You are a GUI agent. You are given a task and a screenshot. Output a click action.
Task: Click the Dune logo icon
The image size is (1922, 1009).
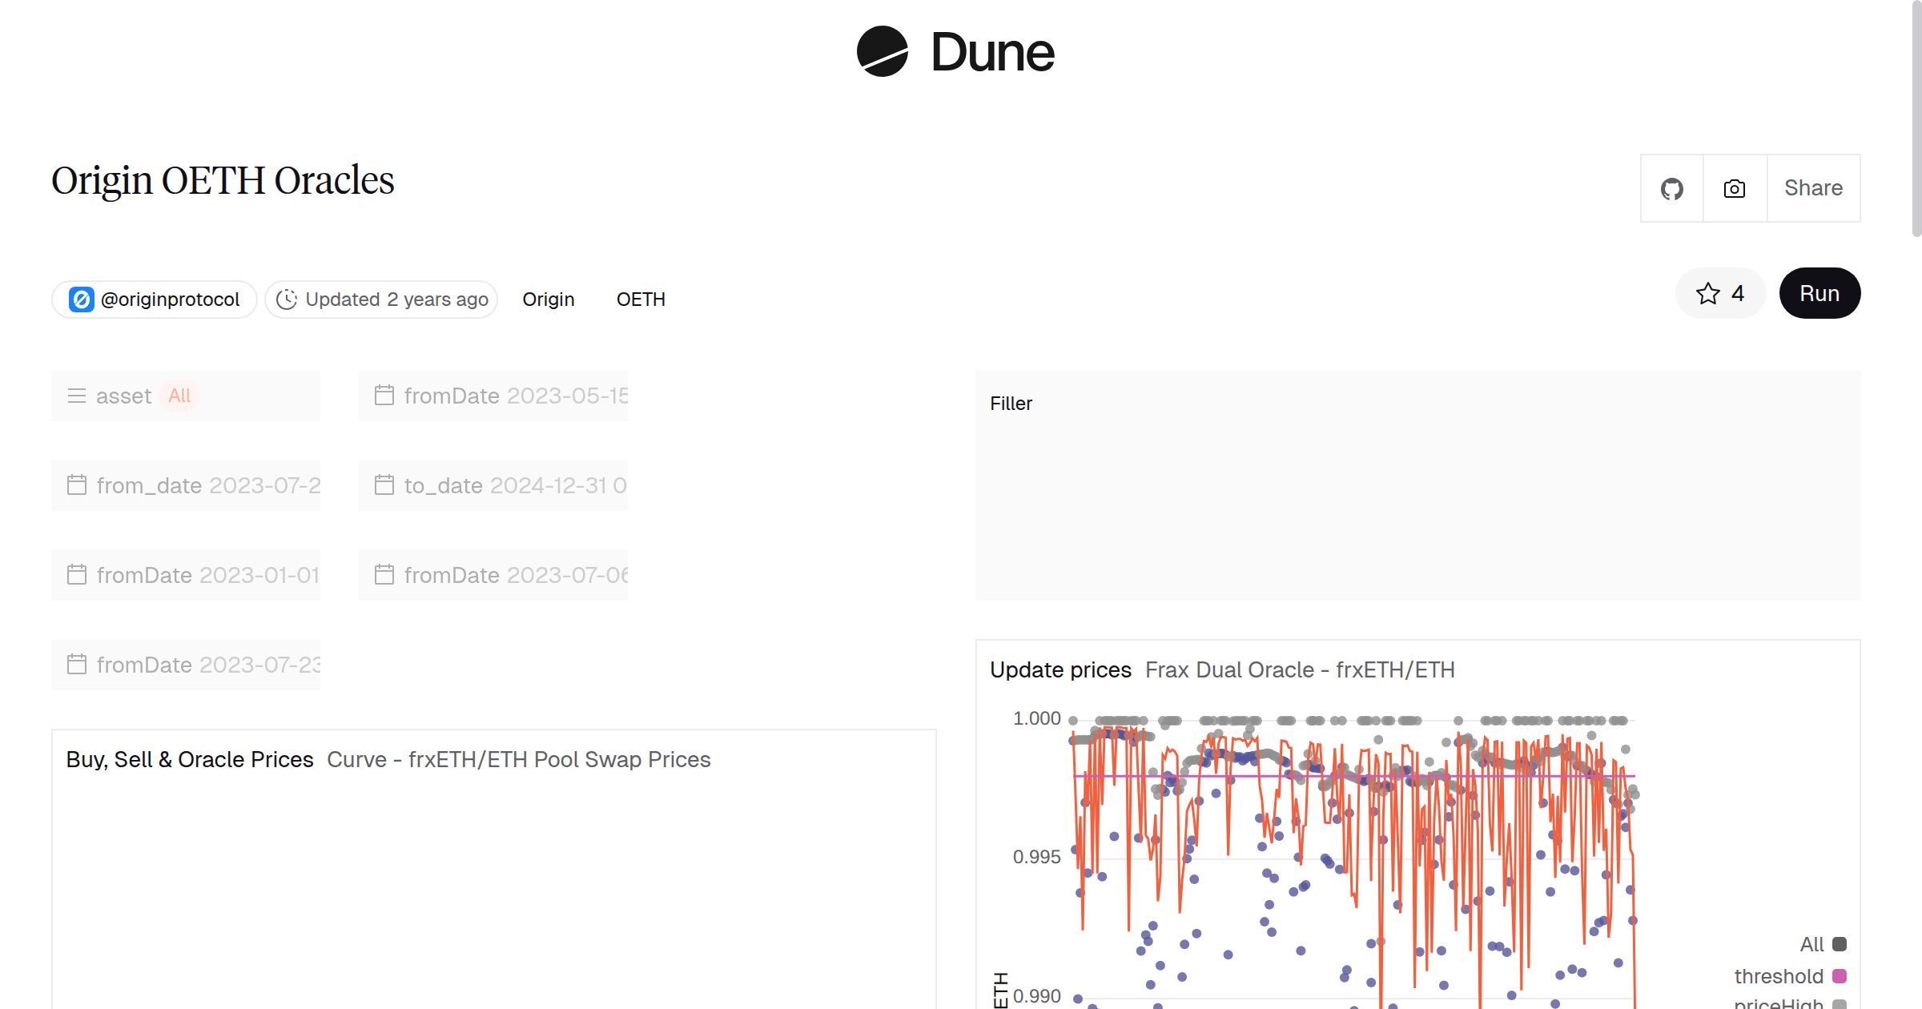[x=882, y=52]
